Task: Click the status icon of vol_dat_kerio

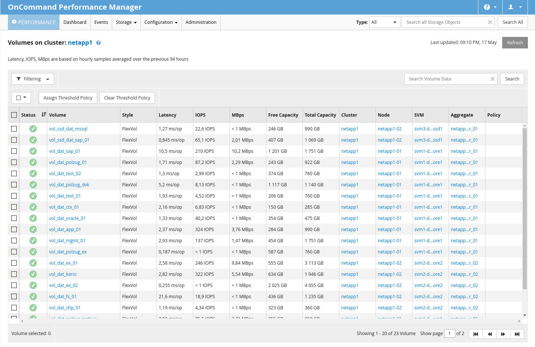Action: [33, 274]
